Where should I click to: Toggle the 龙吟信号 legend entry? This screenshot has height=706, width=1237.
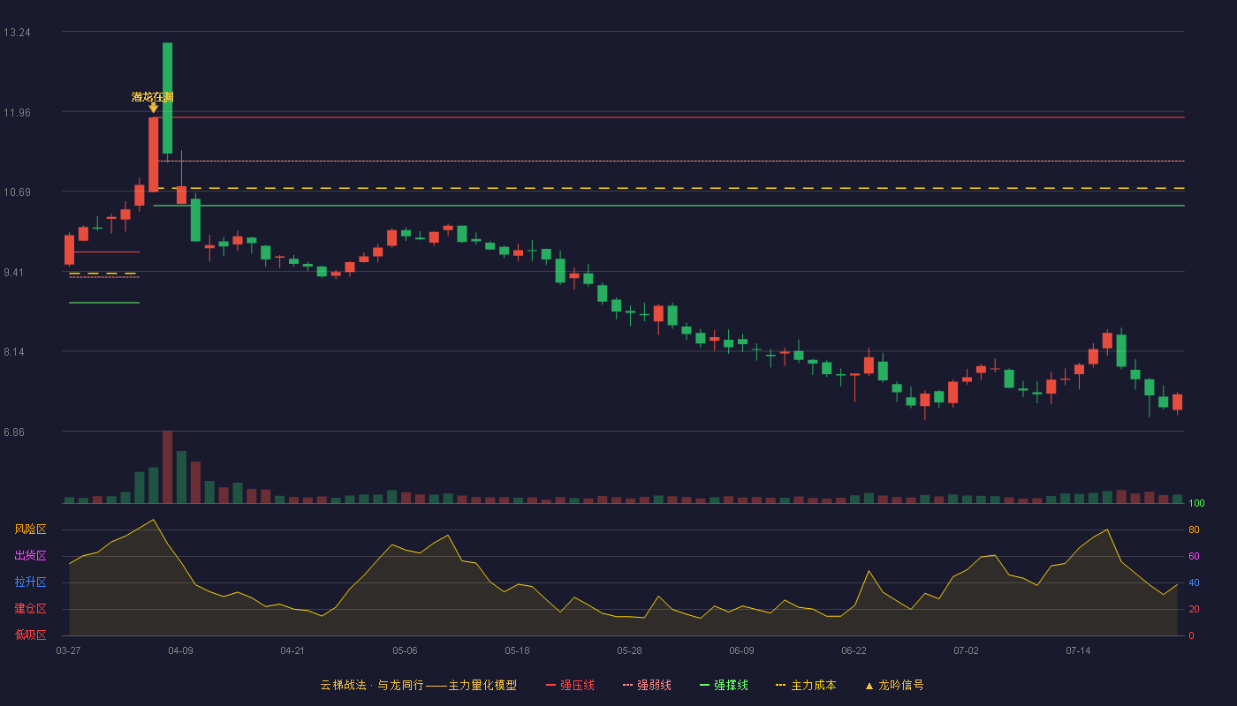click(893, 685)
